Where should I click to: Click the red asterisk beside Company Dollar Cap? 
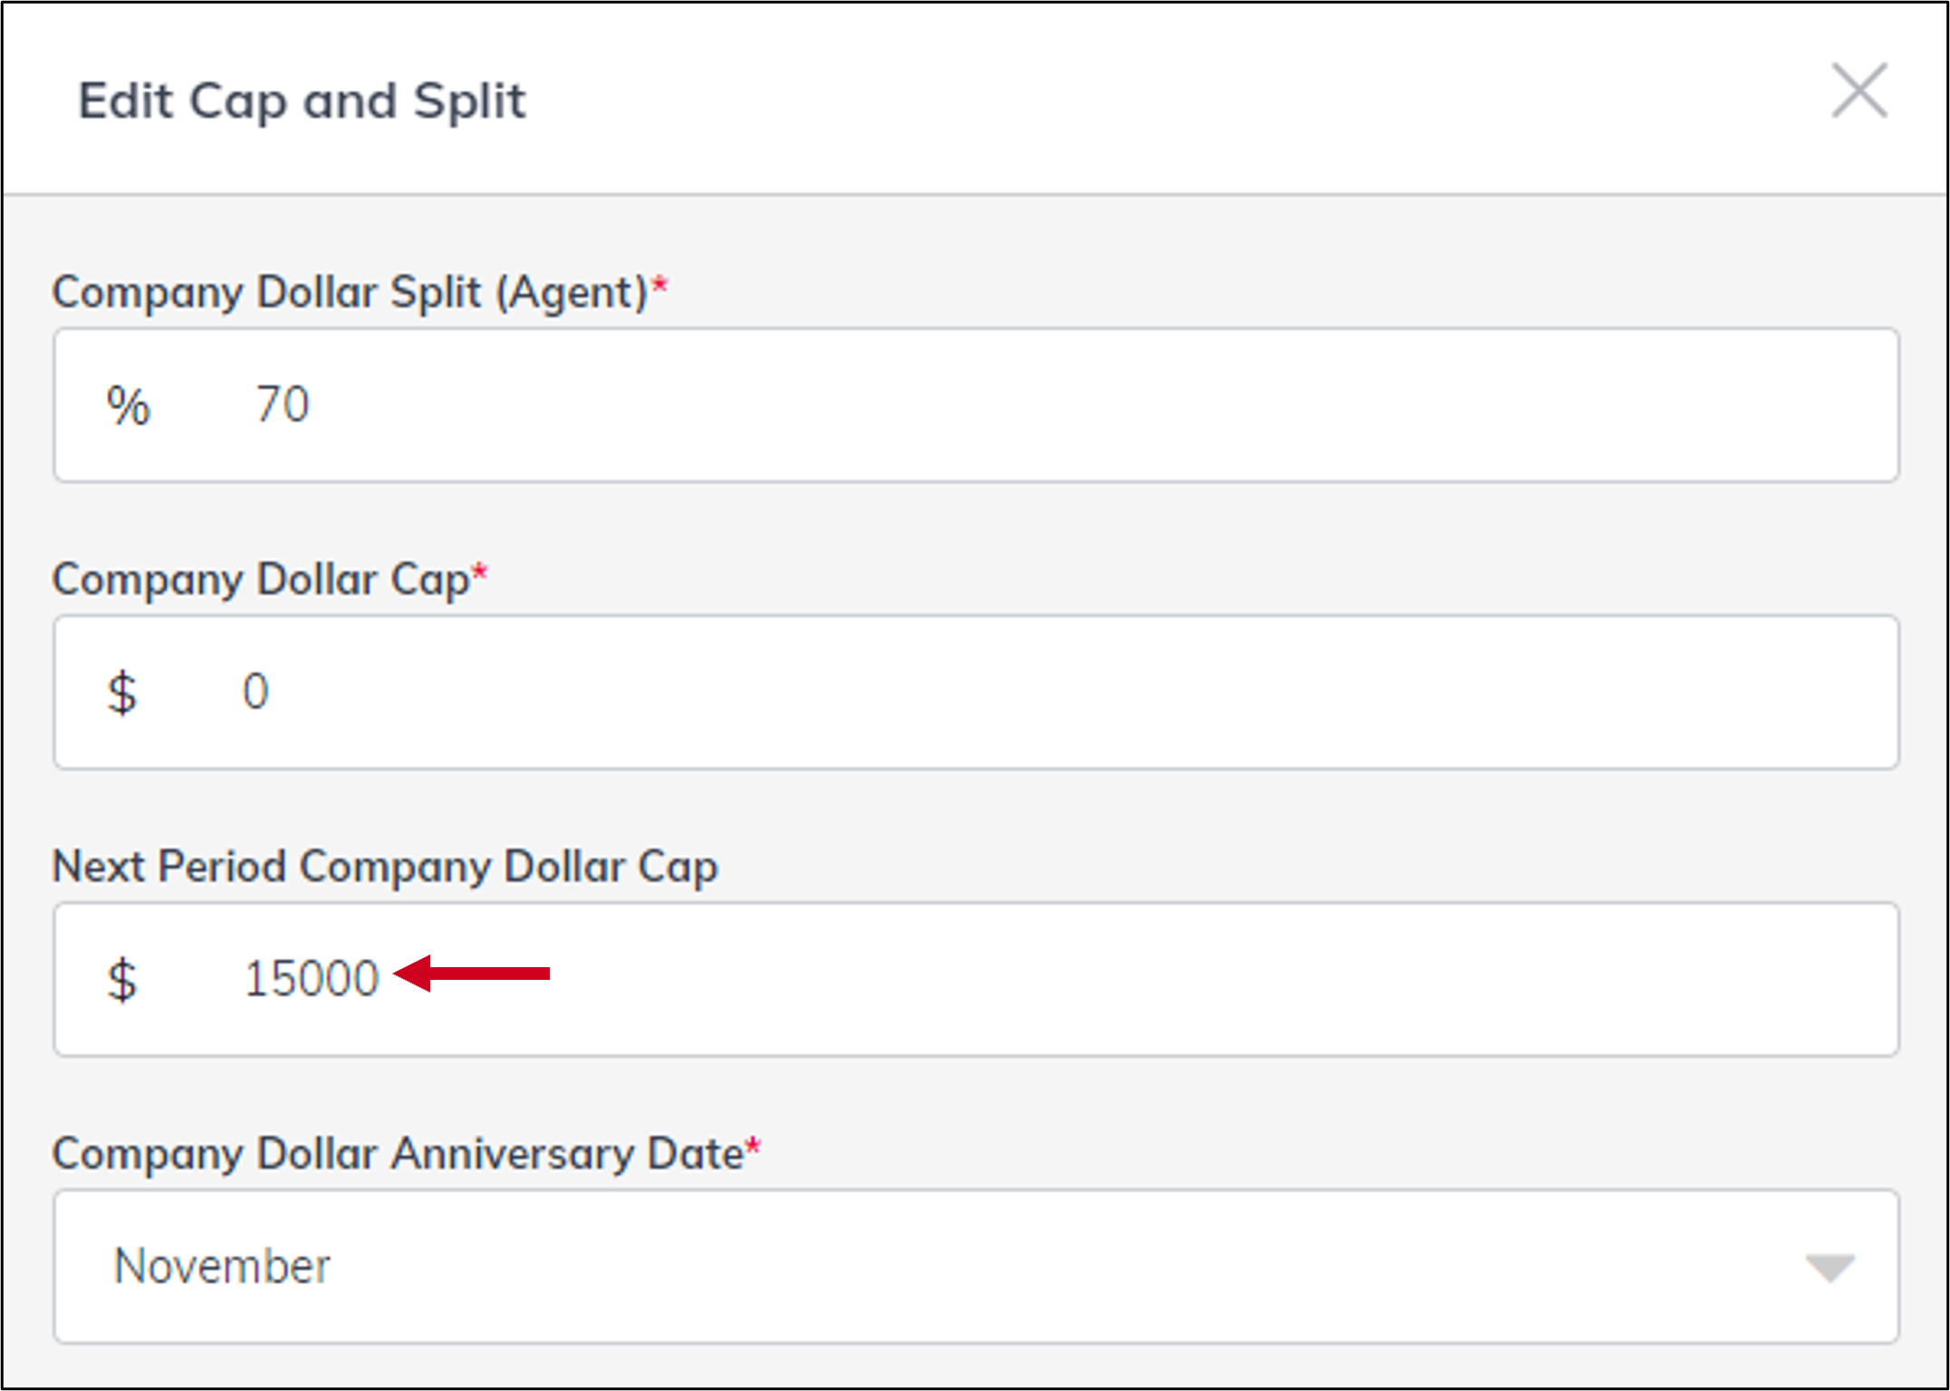pyautogui.click(x=480, y=572)
